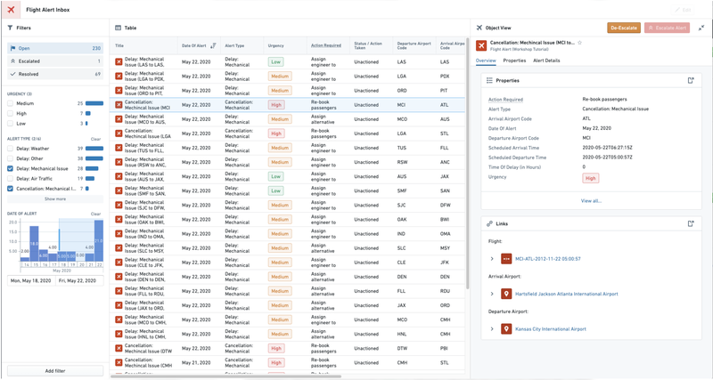Click the Add filter button
713x380 pixels.
pyautogui.click(x=55, y=369)
